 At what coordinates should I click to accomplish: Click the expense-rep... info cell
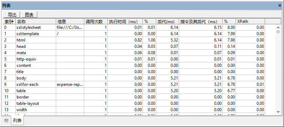pos(70,84)
